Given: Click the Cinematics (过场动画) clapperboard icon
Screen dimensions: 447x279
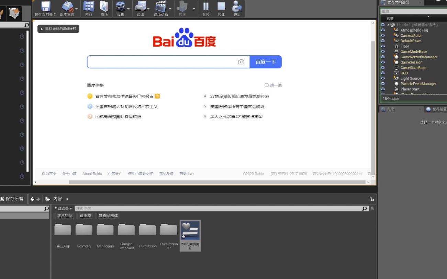Looking at the screenshot, I should click(x=160, y=7).
